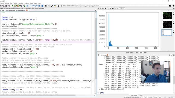Save all files icon in main toolbar
175x98 pixels.
(x=3, y=6)
